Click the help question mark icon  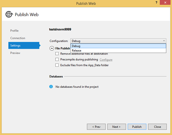coord(156,2)
